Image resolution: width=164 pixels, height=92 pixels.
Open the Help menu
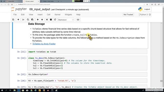[x=78, y=15]
